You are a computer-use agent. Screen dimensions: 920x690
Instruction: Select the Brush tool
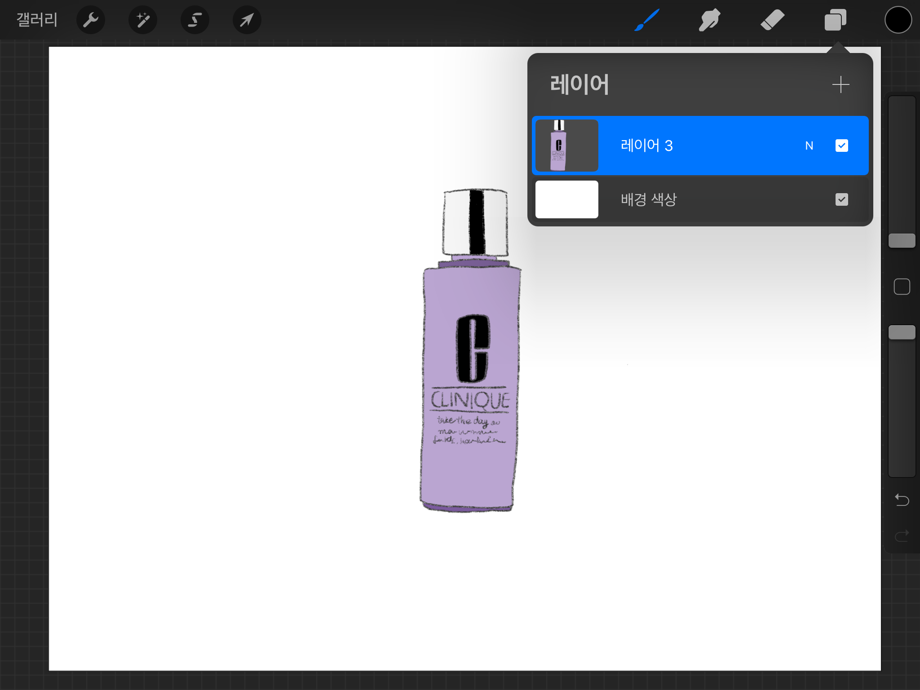pyautogui.click(x=647, y=20)
